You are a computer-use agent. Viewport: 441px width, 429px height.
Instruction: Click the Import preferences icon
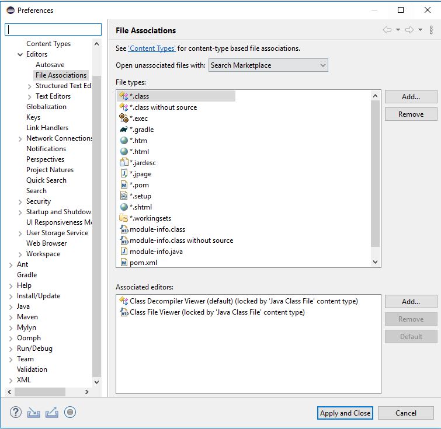pos(33,413)
